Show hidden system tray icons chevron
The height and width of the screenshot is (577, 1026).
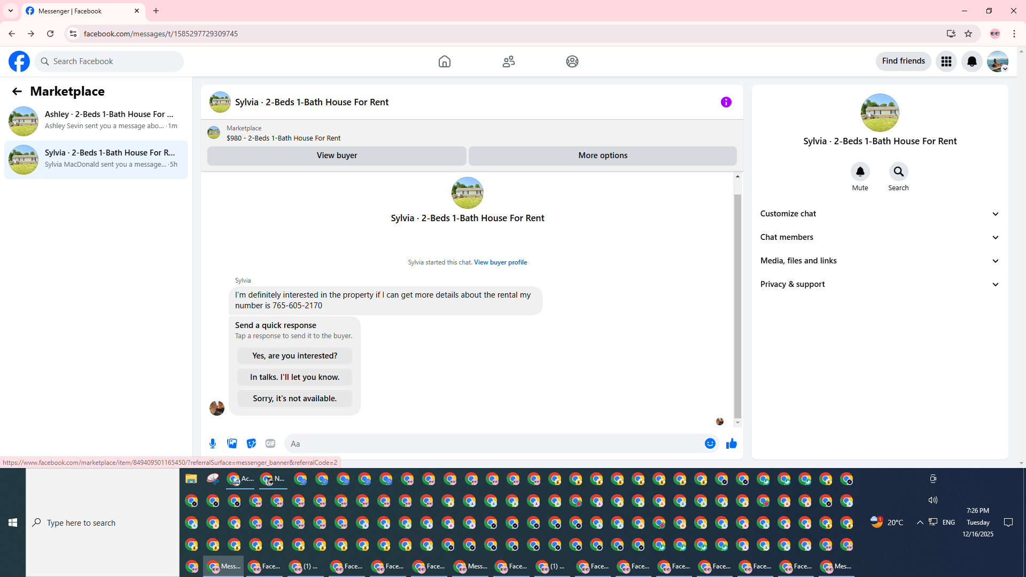[x=920, y=523]
